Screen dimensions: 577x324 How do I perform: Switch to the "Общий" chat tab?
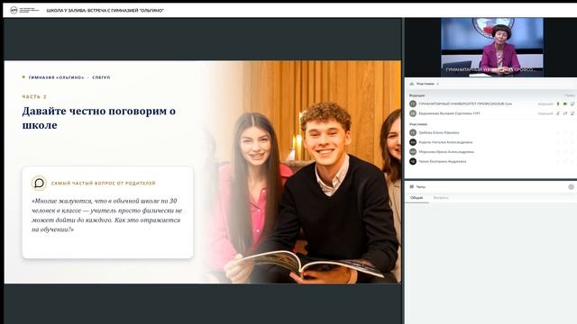point(417,198)
